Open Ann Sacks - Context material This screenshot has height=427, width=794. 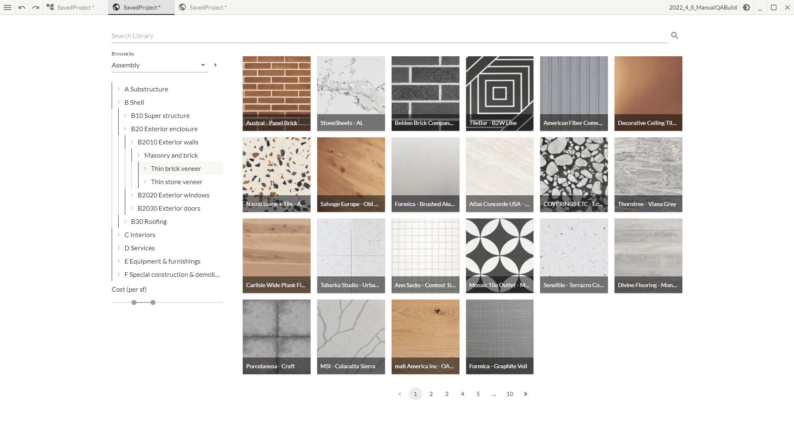click(x=425, y=256)
